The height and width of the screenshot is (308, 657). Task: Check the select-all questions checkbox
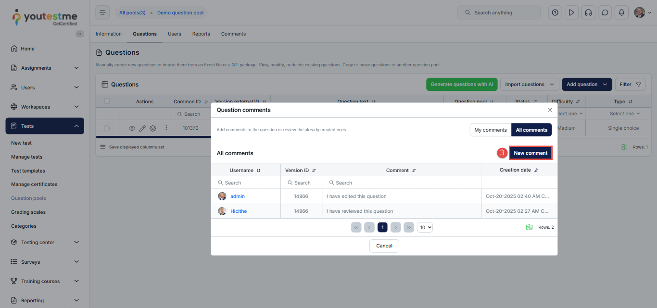coord(107,101)
